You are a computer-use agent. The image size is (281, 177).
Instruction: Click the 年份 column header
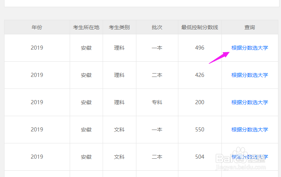pyautogui.click(x=37, y=27)
